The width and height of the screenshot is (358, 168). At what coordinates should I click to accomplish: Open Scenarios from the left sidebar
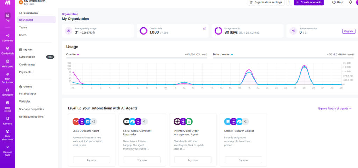point(7,37)
